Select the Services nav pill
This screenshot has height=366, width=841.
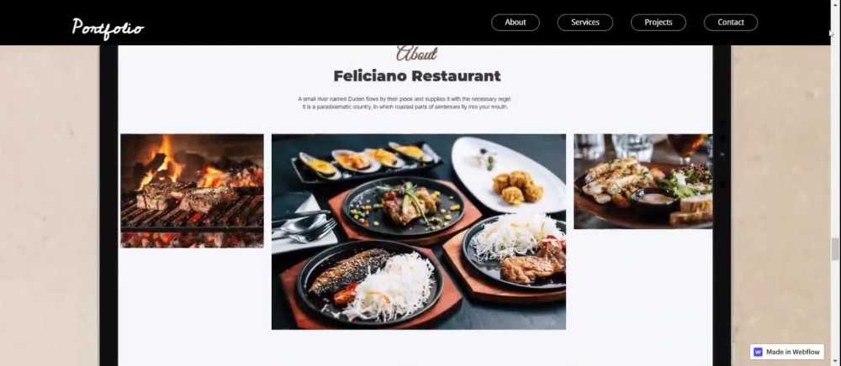[585, 23]
